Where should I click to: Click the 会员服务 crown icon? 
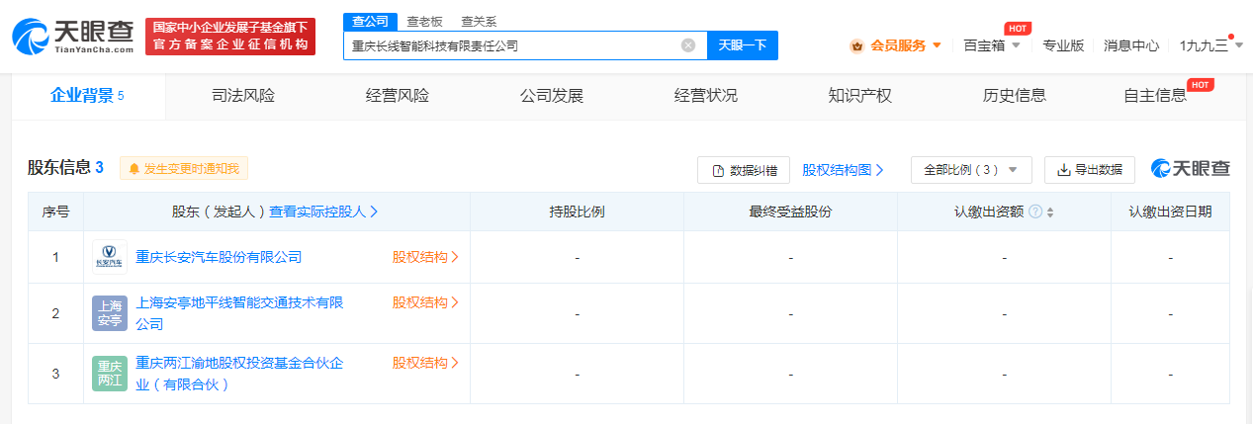pos(856,45)
